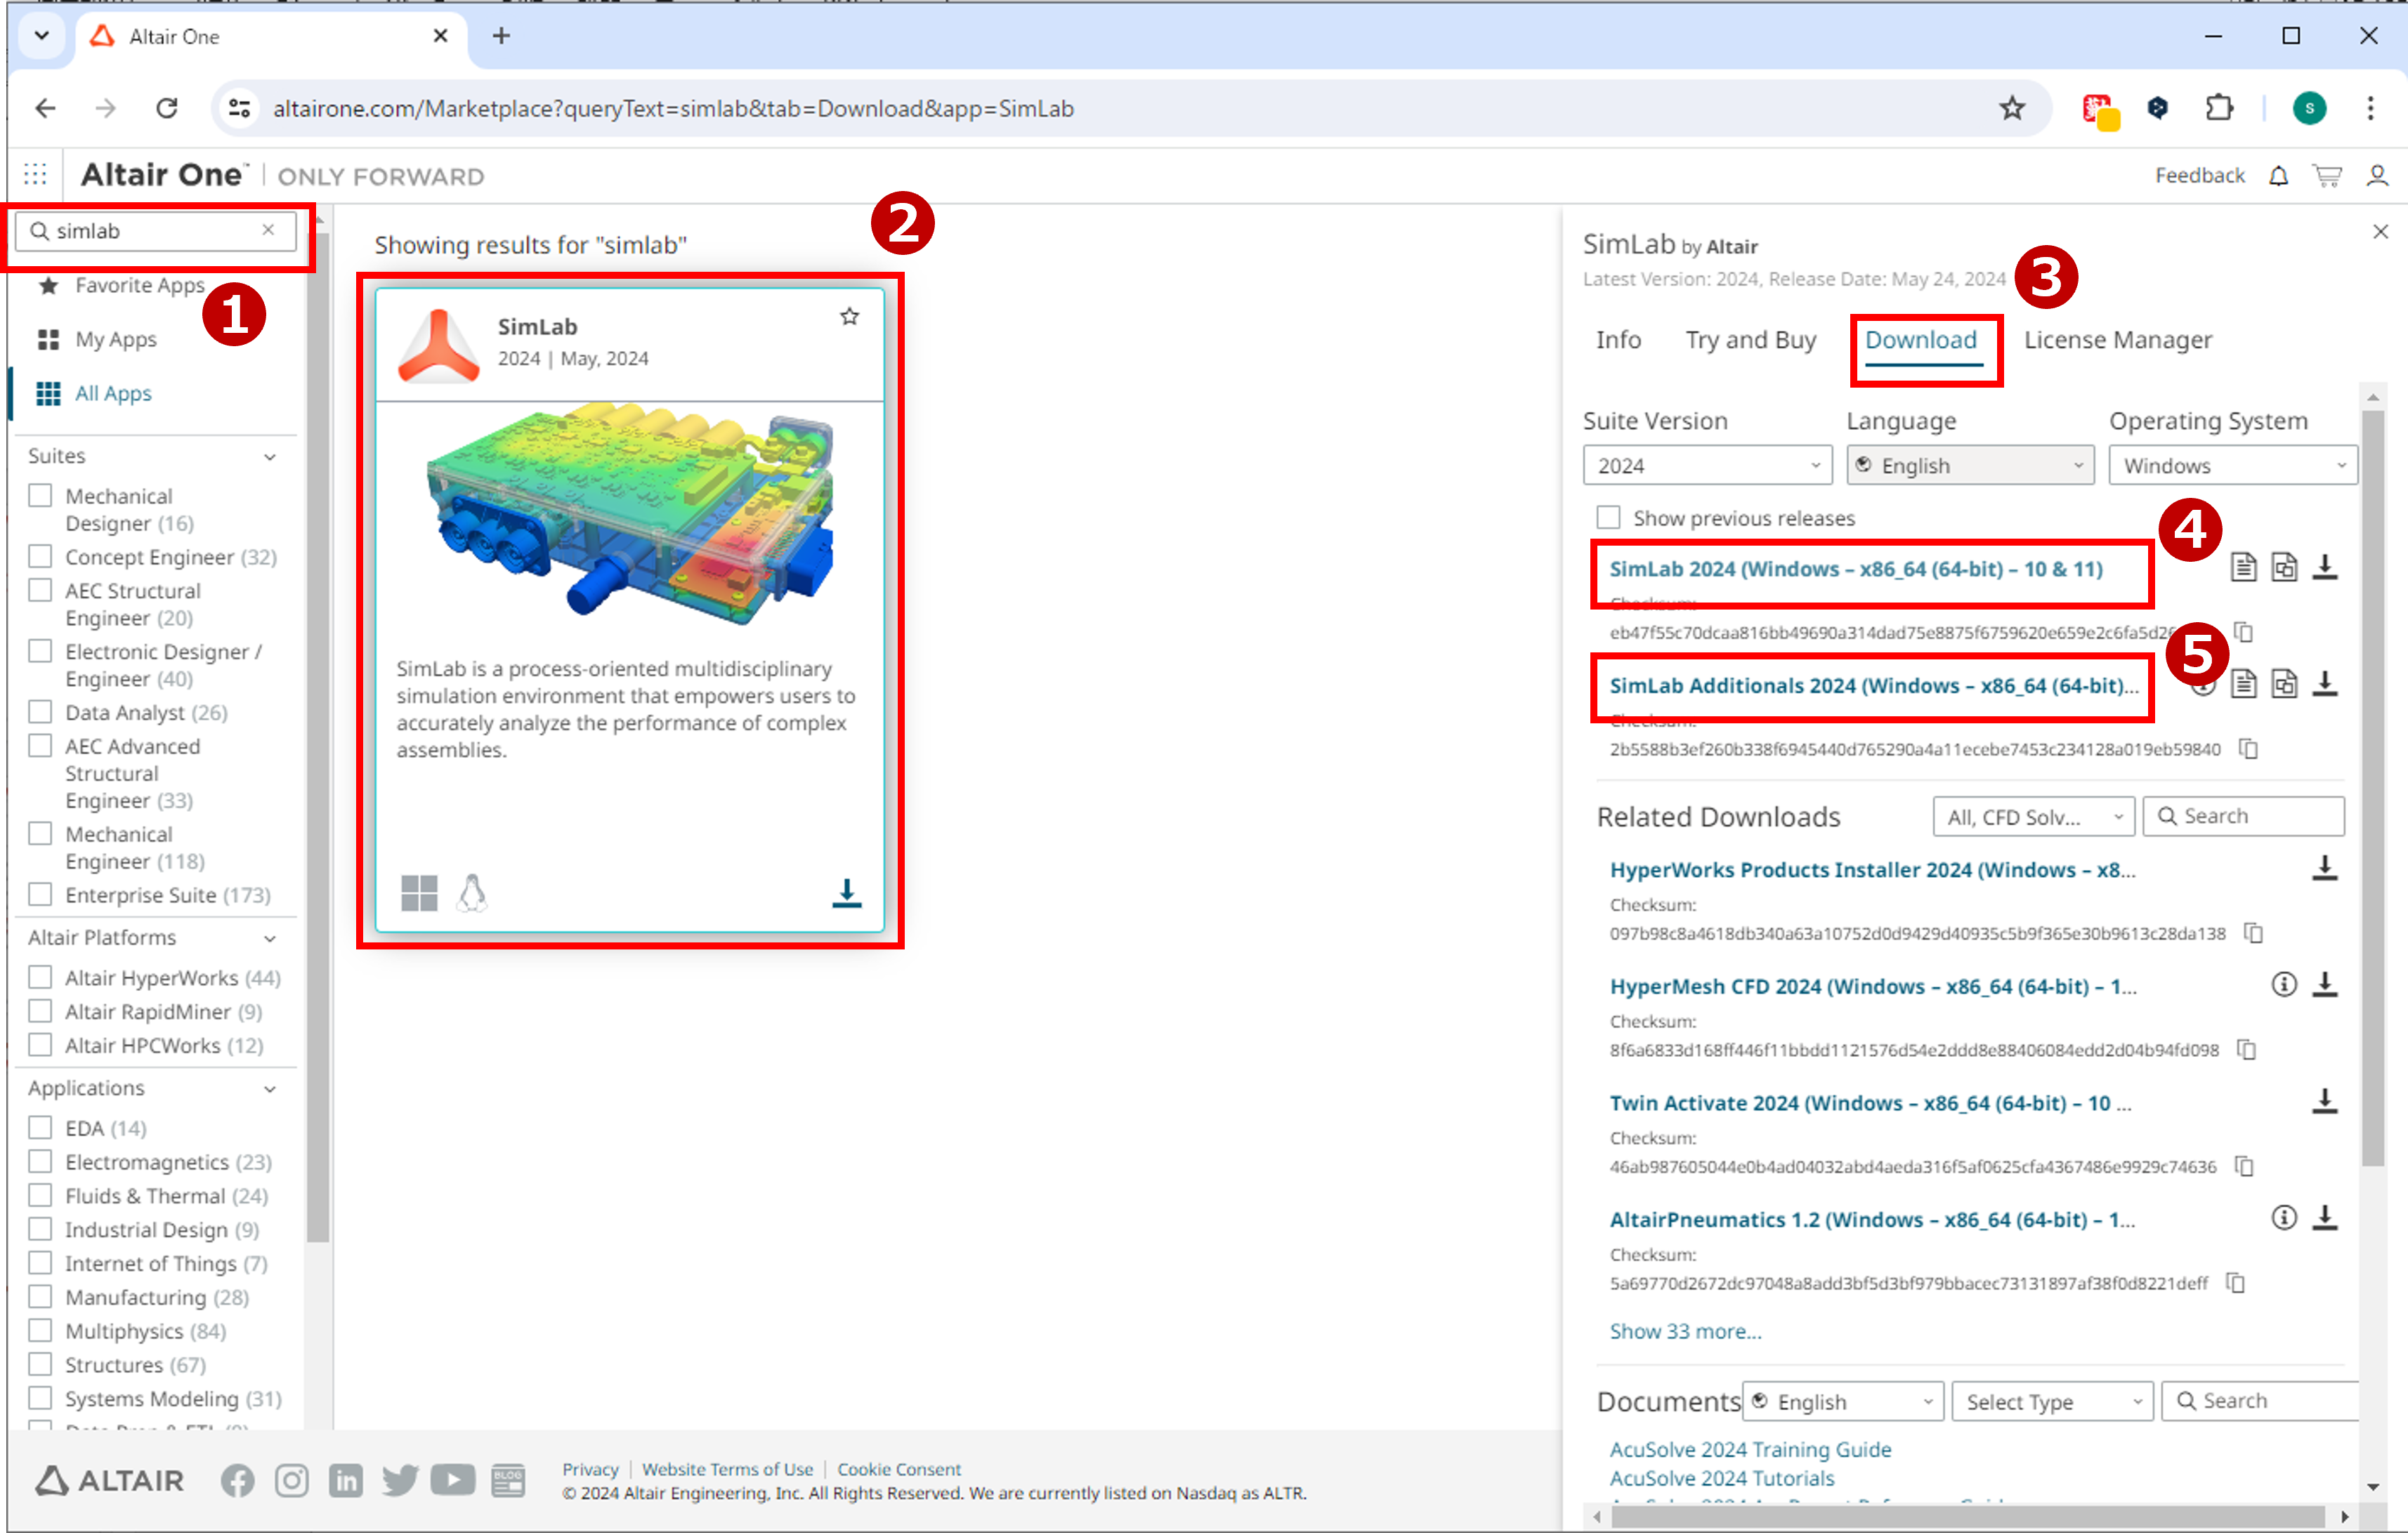Click the copy-link icon for SimLab 2024 installer
The width and height of the screenshot is (2408, 1533).
click(x=2284, y=567)
